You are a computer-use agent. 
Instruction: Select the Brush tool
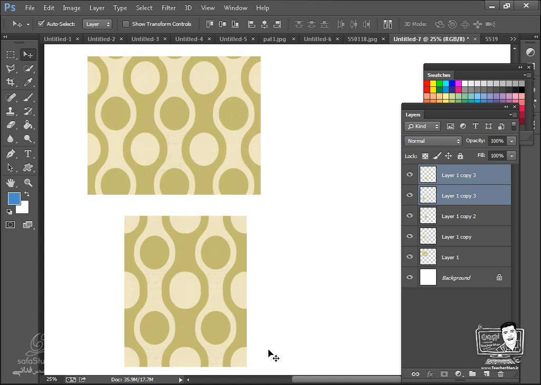28,97
